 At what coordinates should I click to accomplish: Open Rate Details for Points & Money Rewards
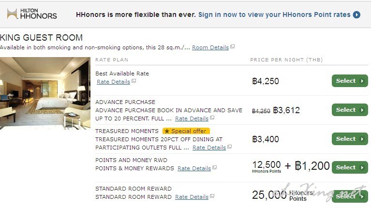pos(194,168)
